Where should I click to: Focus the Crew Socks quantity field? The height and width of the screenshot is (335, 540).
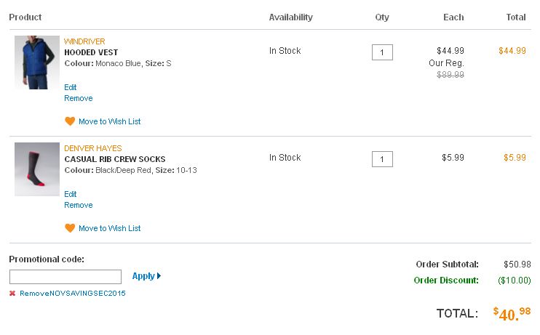(382, 159)
